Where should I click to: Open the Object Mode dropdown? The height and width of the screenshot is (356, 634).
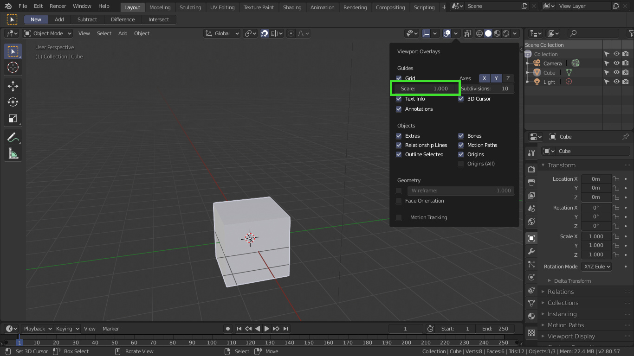[47, 33]
